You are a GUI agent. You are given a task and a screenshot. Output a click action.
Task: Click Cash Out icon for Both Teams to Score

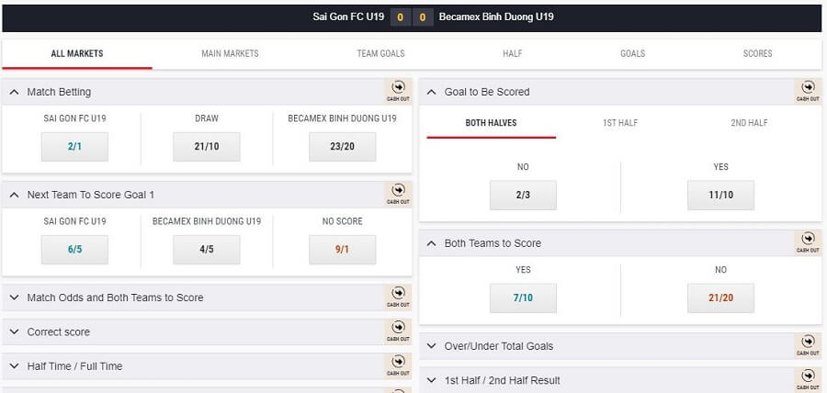coord(808,242)
